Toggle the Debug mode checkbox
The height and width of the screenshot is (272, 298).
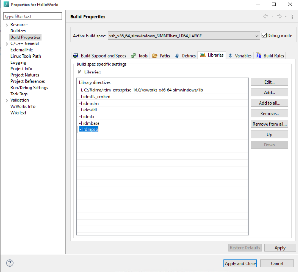[x=265, y=36]
